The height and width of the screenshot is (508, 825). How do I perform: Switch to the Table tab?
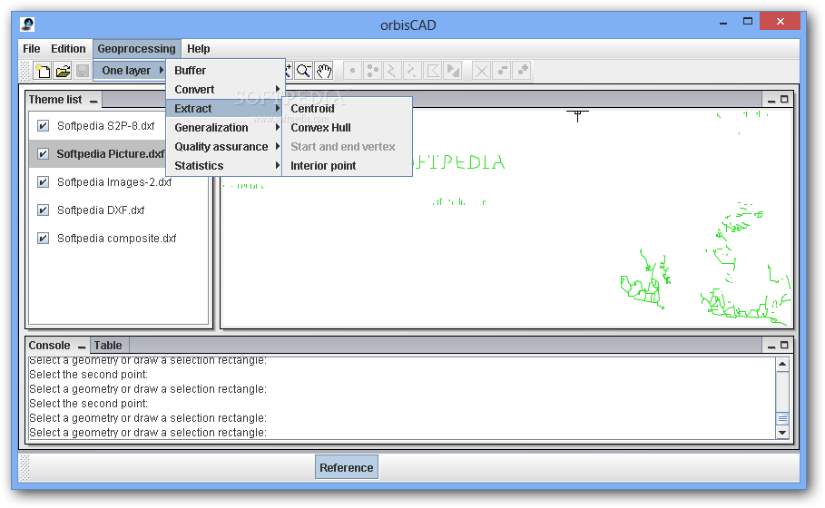click(108, 346)
